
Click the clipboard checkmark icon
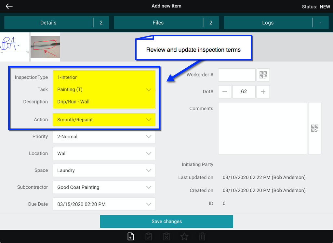[149, 236]
